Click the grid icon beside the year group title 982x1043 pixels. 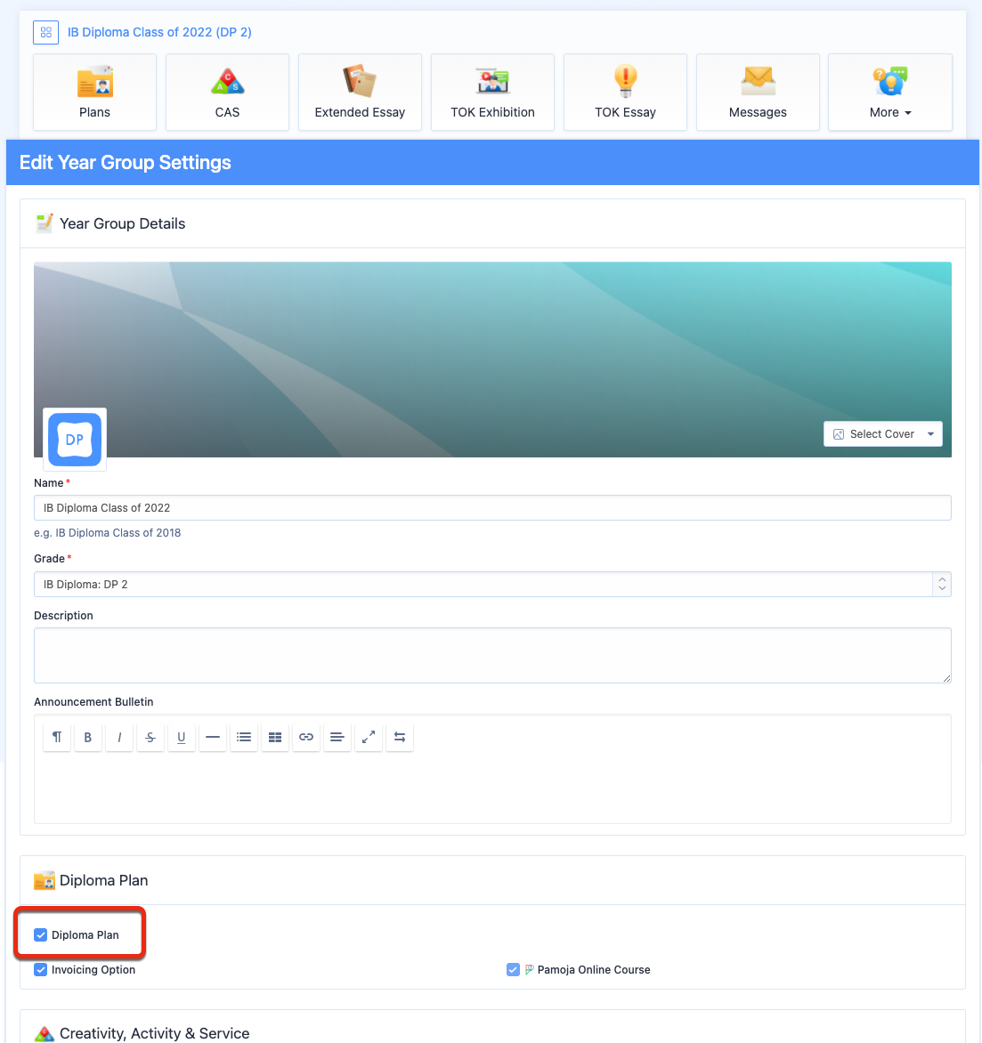pos(46,32)
